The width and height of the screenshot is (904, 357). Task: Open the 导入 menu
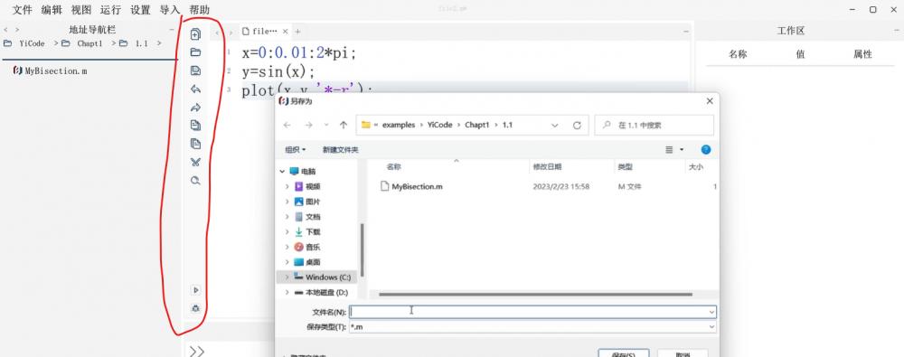(170, 10)
